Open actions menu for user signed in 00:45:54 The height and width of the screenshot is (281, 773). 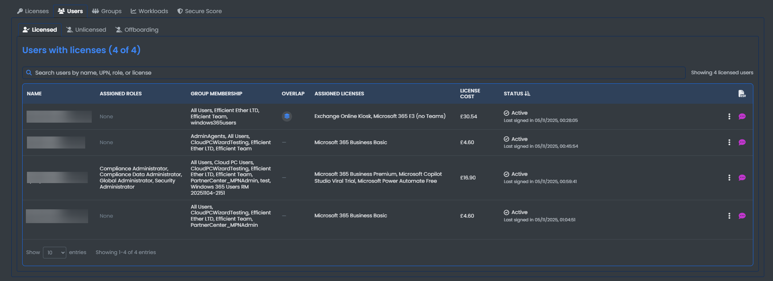coord(729,142)
